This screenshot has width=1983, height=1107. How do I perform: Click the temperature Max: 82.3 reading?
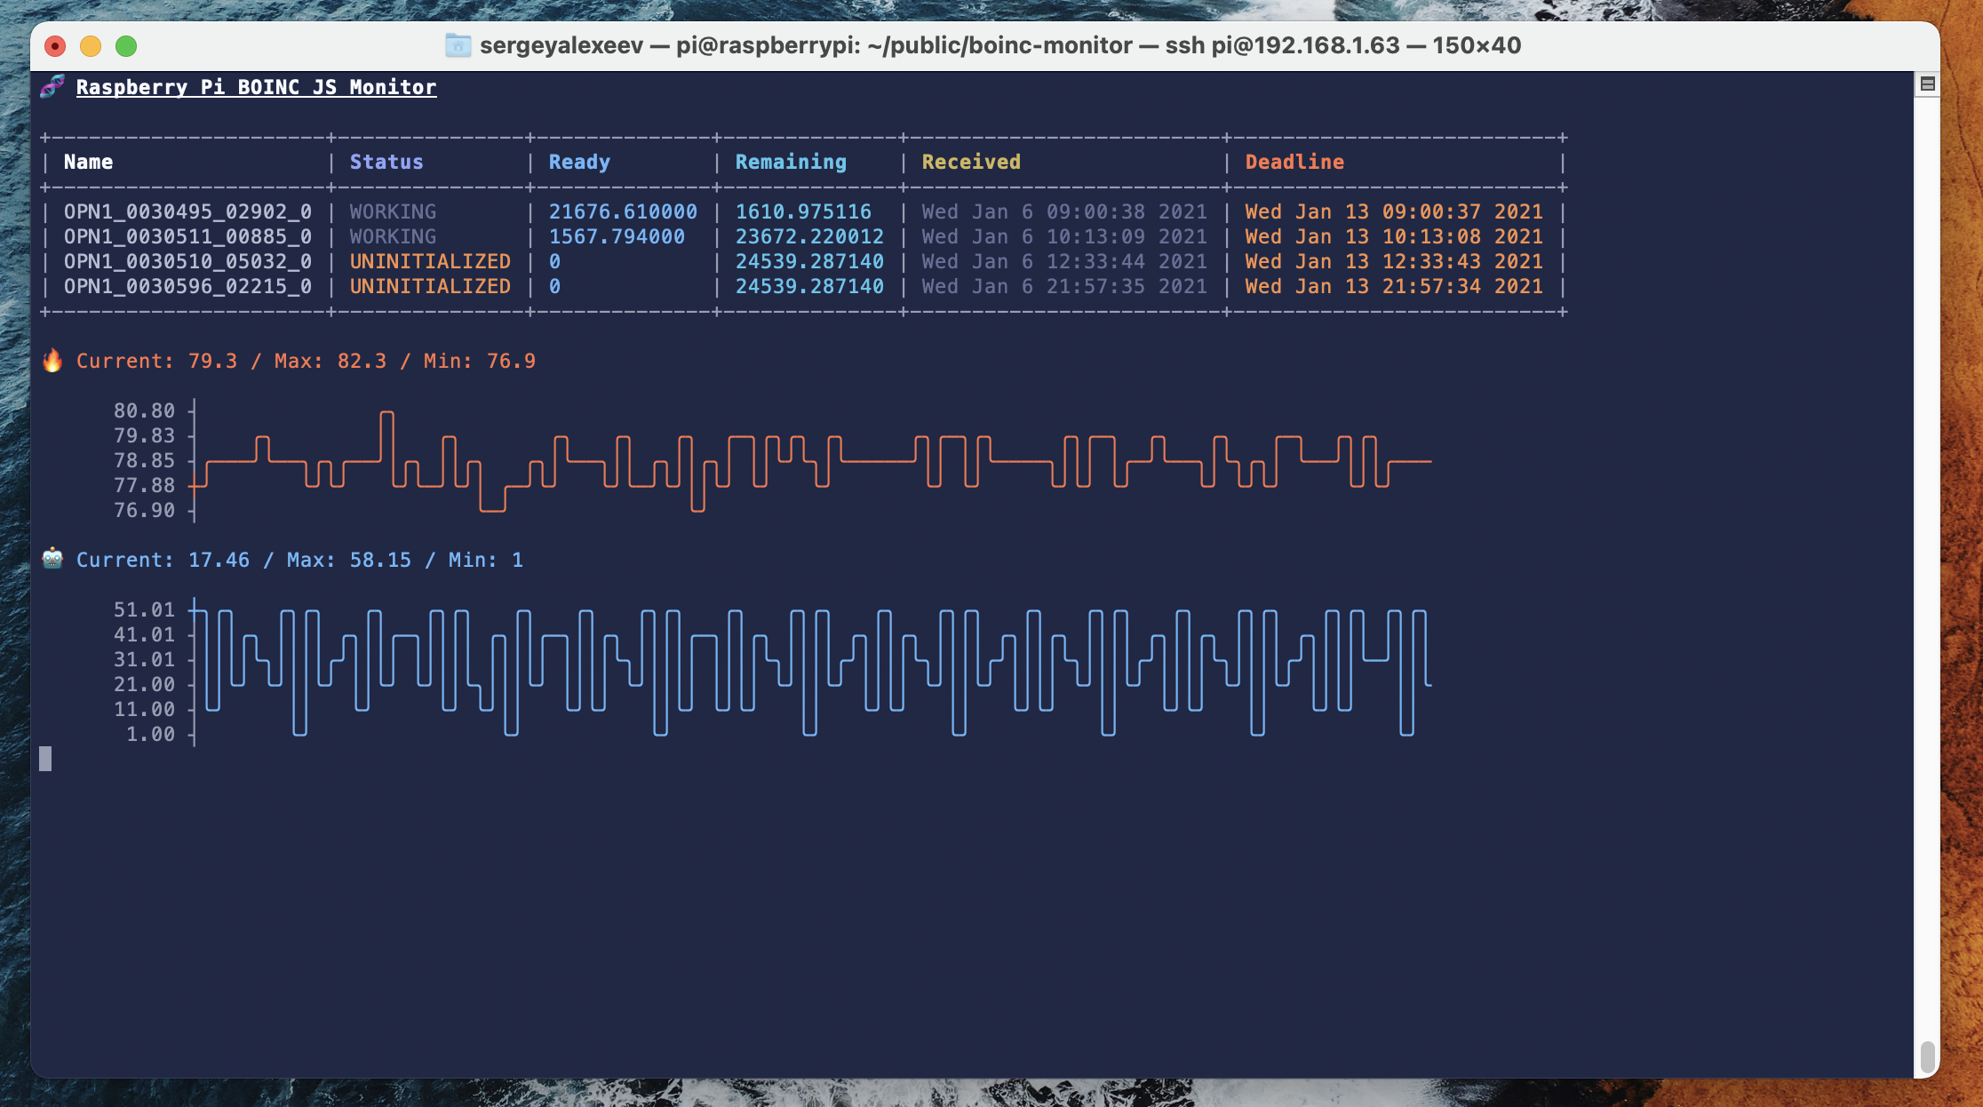click(x=330, y=361)
